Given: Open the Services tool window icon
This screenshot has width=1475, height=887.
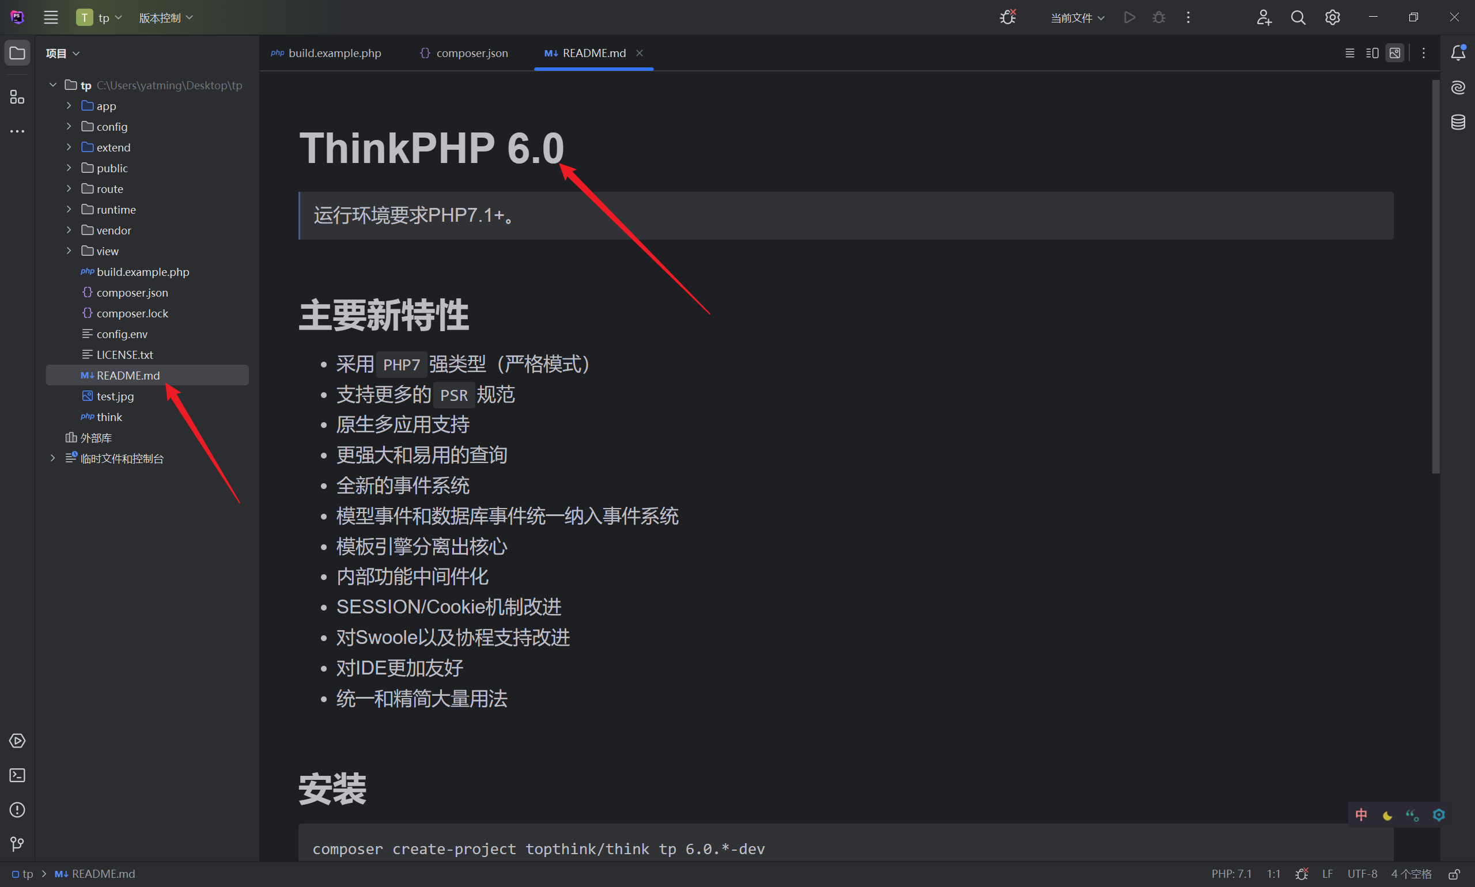Looking at the screenshot, I should point(17,741).
